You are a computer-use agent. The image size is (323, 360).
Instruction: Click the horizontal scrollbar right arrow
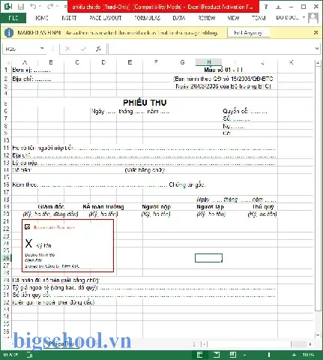click(310, 344)
